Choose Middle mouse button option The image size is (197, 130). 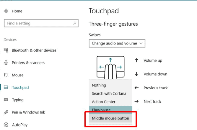[x=110, y=118]
